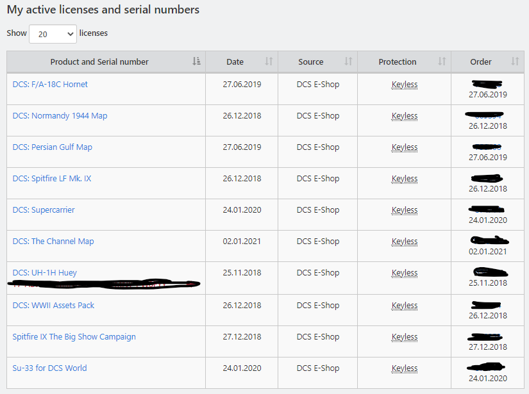Click Keyless in the UH-1H Huey row
Screen dimensions: 529x394
(x=405, y=273)
